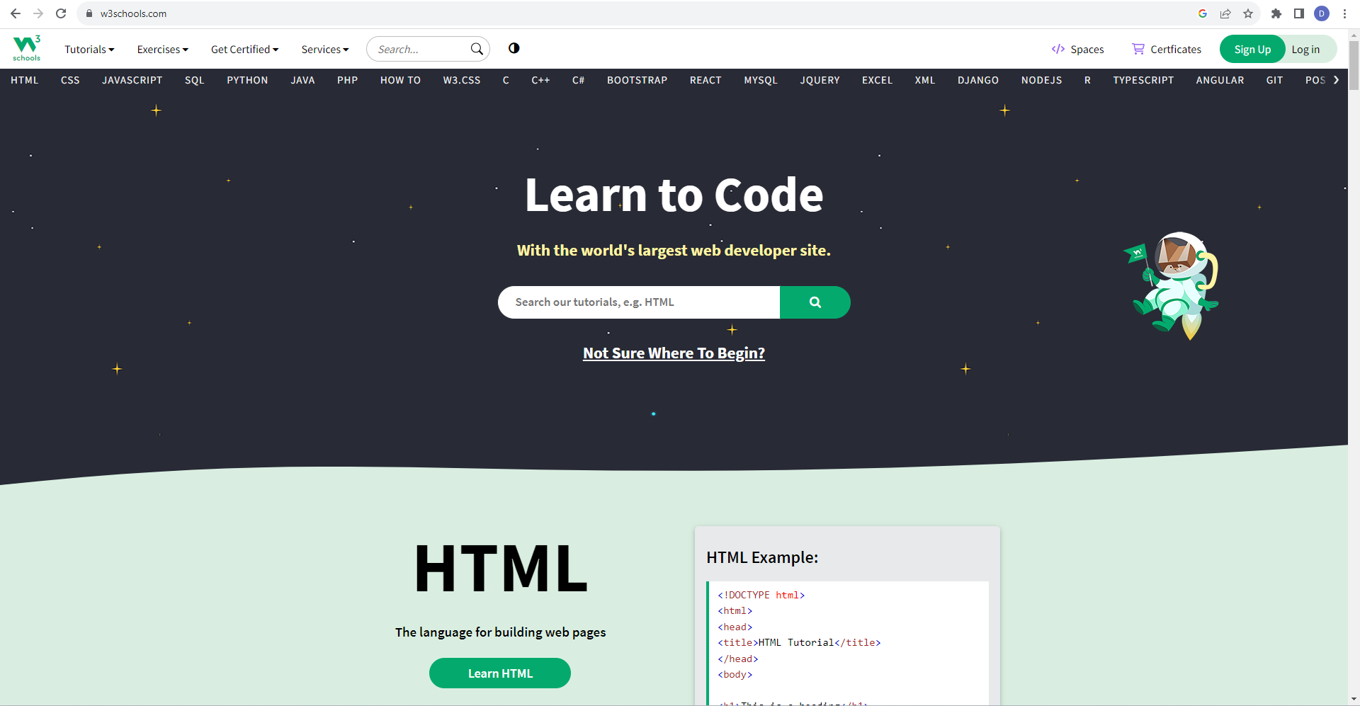Open XML topic

point(925,80)
